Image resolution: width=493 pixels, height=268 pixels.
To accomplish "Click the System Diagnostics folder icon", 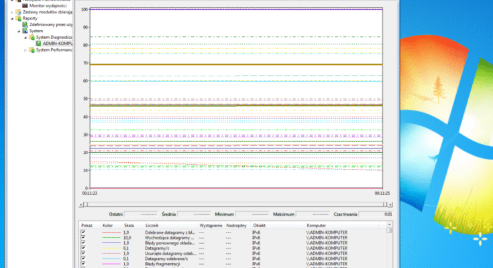I will tap(31, 37).
